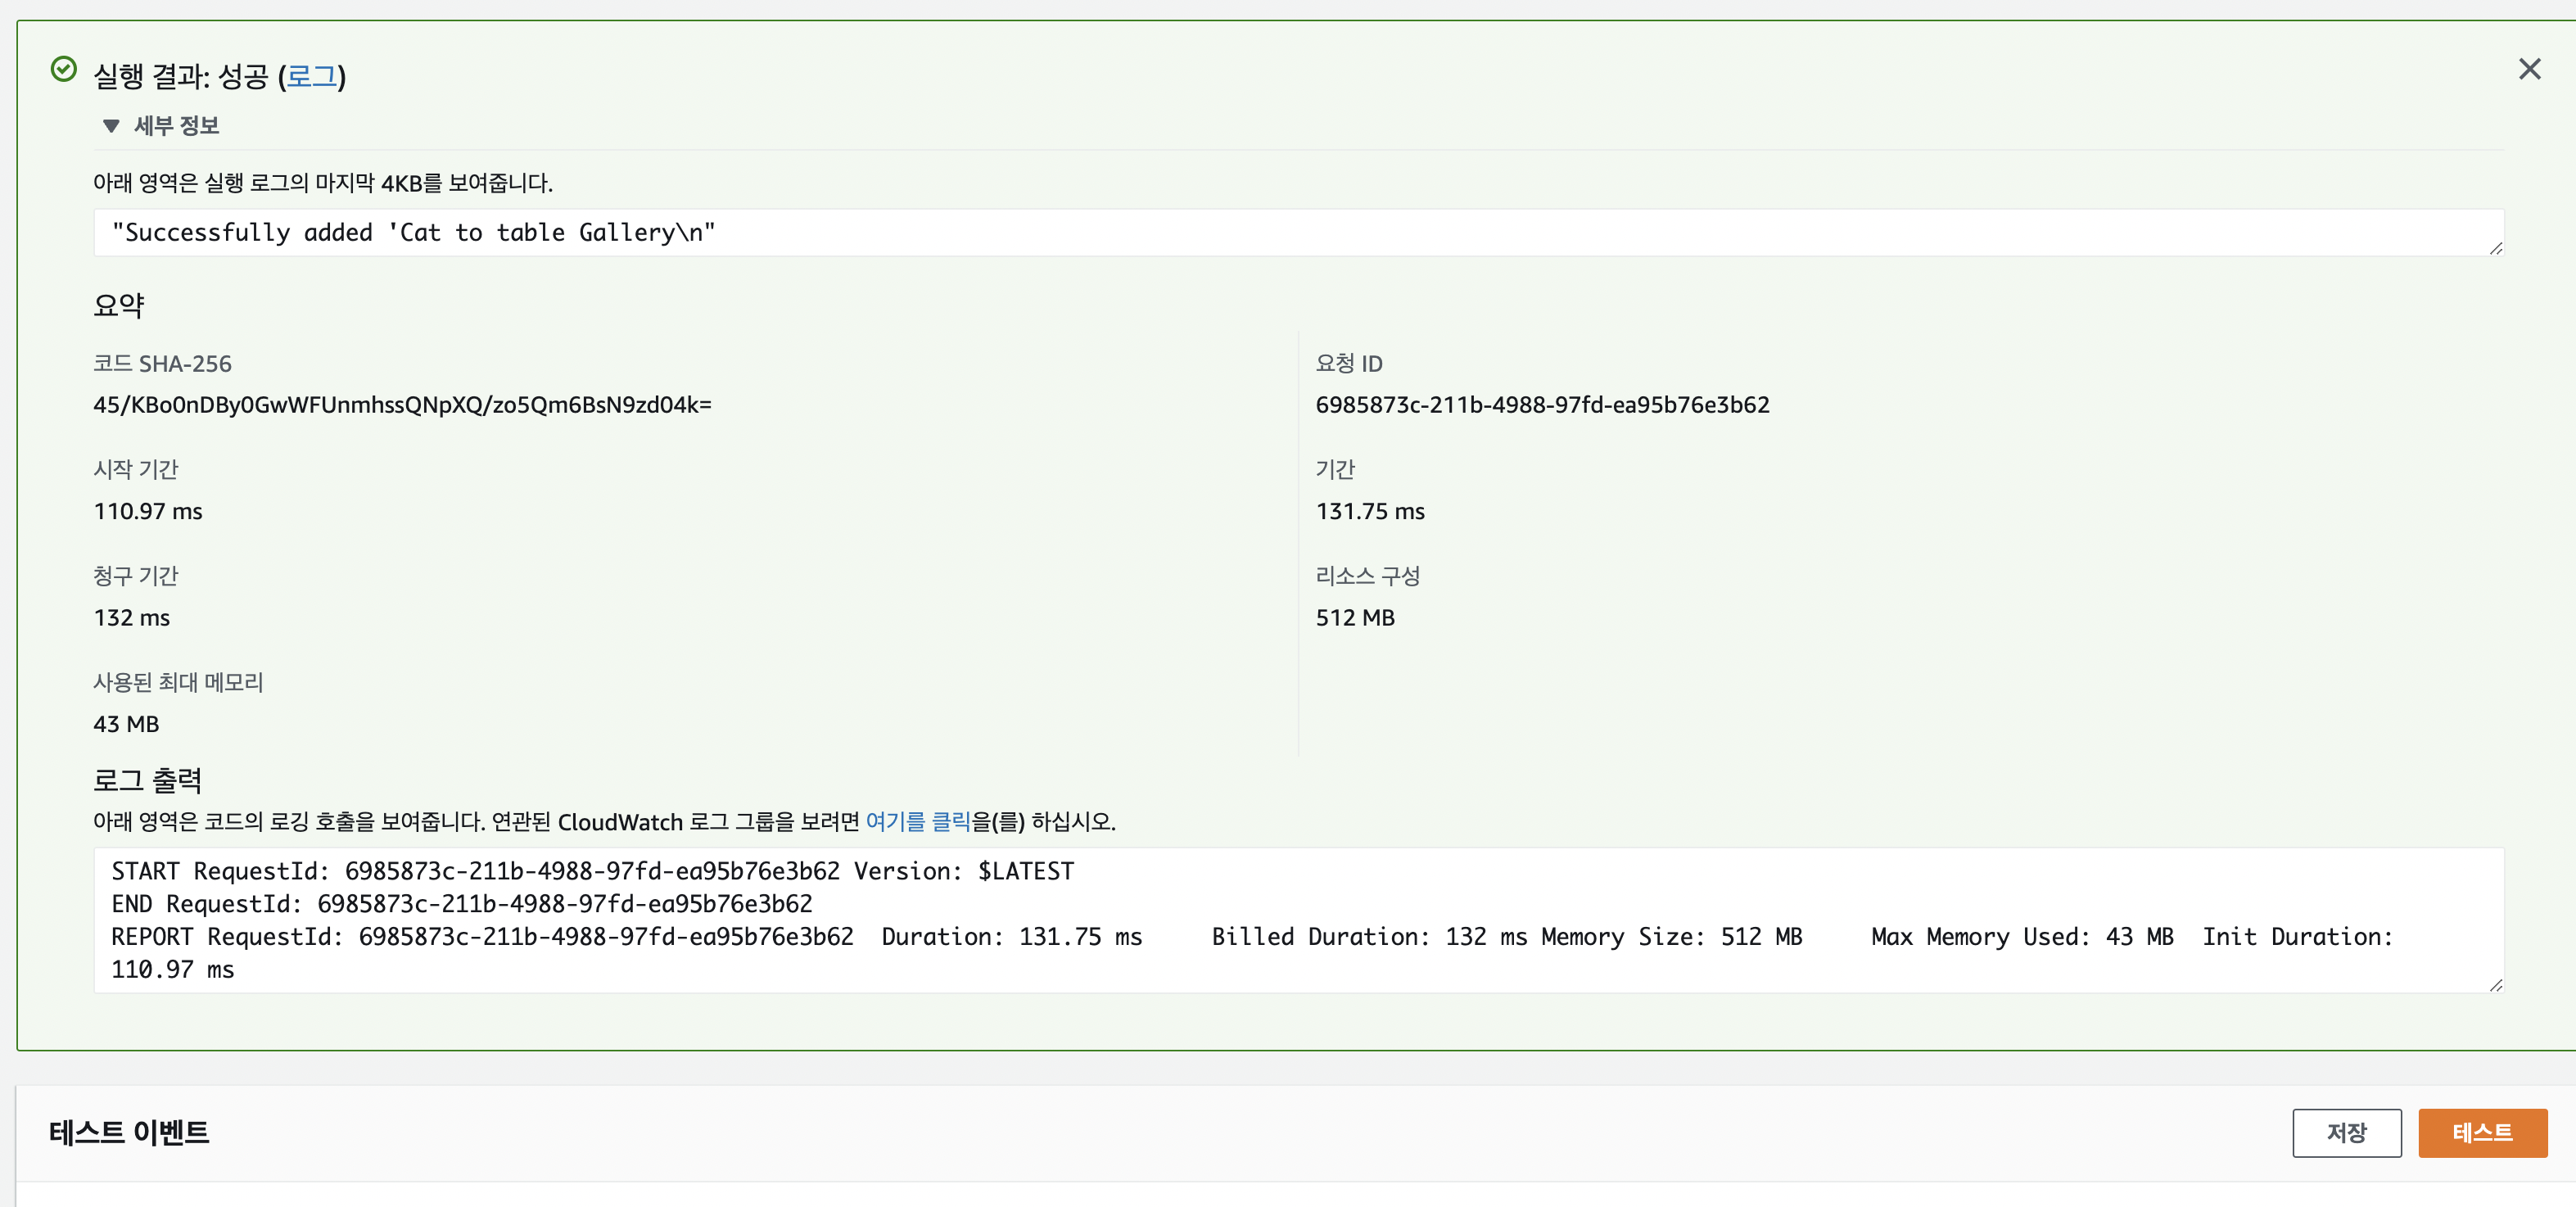This screenshot has width=2576, height=1207.
Task: Click the START RequestId log line
Action: click(x=592, y=871)
